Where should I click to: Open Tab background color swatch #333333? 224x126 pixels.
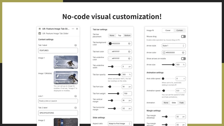(x=110, y=44)
